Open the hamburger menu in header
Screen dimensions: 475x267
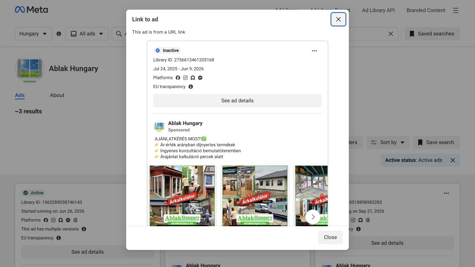[456, 10]
